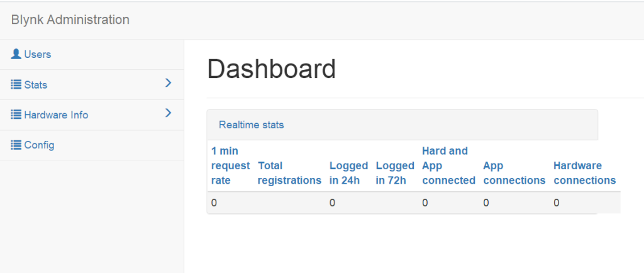
Task: Sort by Hard and App connected
Action: click(448, 165)
